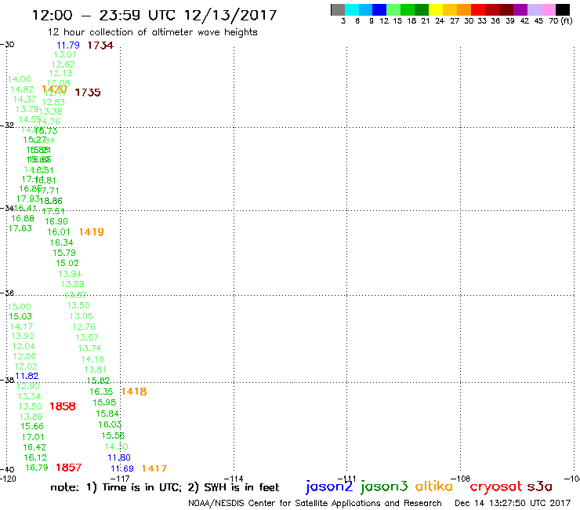Click the black 70 ft legend swatch

point(563,9)
